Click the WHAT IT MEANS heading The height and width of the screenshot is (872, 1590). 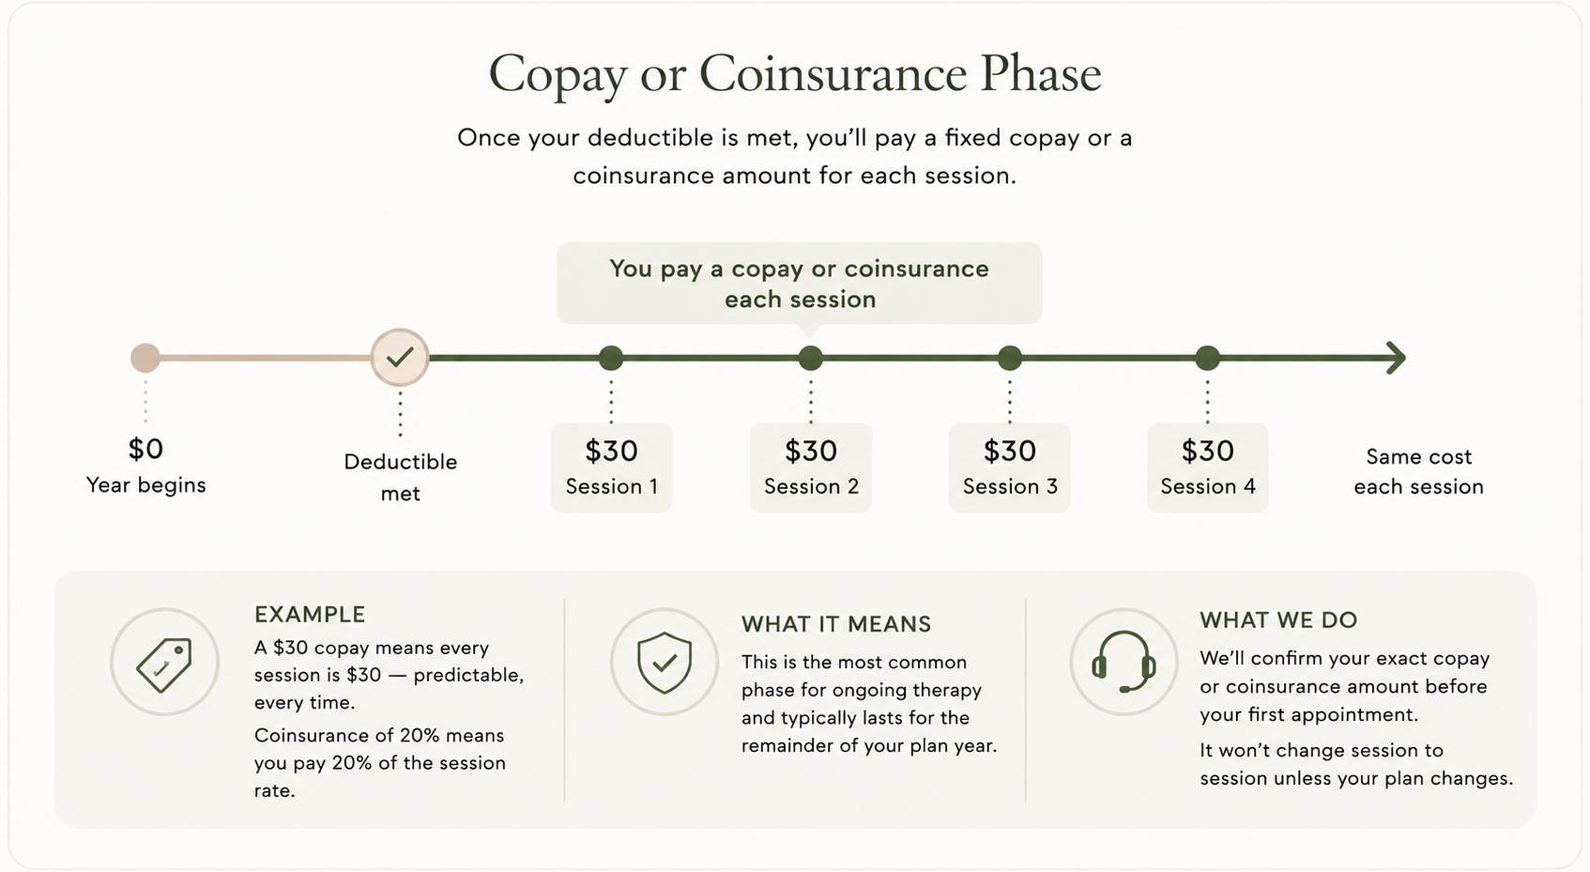click(x=836, y=624)
